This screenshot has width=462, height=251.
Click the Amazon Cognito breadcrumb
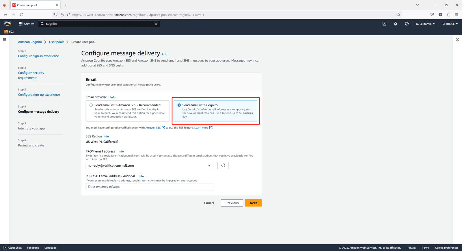[x=30, y=42]
